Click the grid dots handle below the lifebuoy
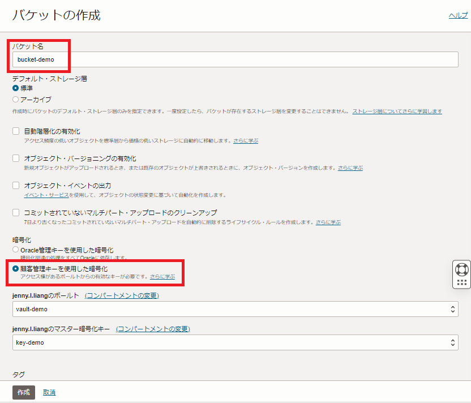This screenshot has height=403, width=471. [462, 282]
